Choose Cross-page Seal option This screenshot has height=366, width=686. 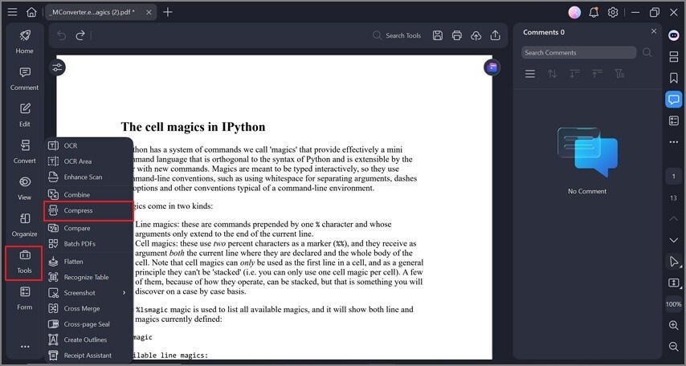[89, 324]
